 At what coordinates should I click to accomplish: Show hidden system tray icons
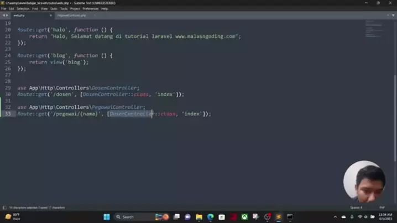coord(335,217)
